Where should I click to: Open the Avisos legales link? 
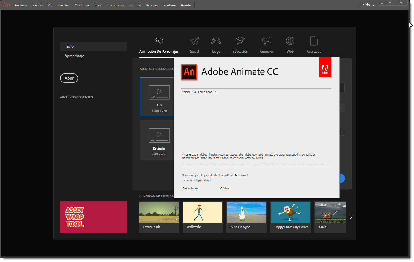(x=191, y=189)
